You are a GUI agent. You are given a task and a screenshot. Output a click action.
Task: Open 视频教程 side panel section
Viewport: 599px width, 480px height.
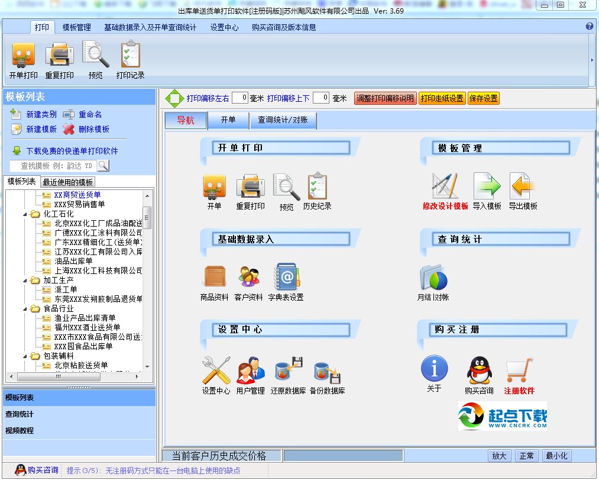click(79, 431)
